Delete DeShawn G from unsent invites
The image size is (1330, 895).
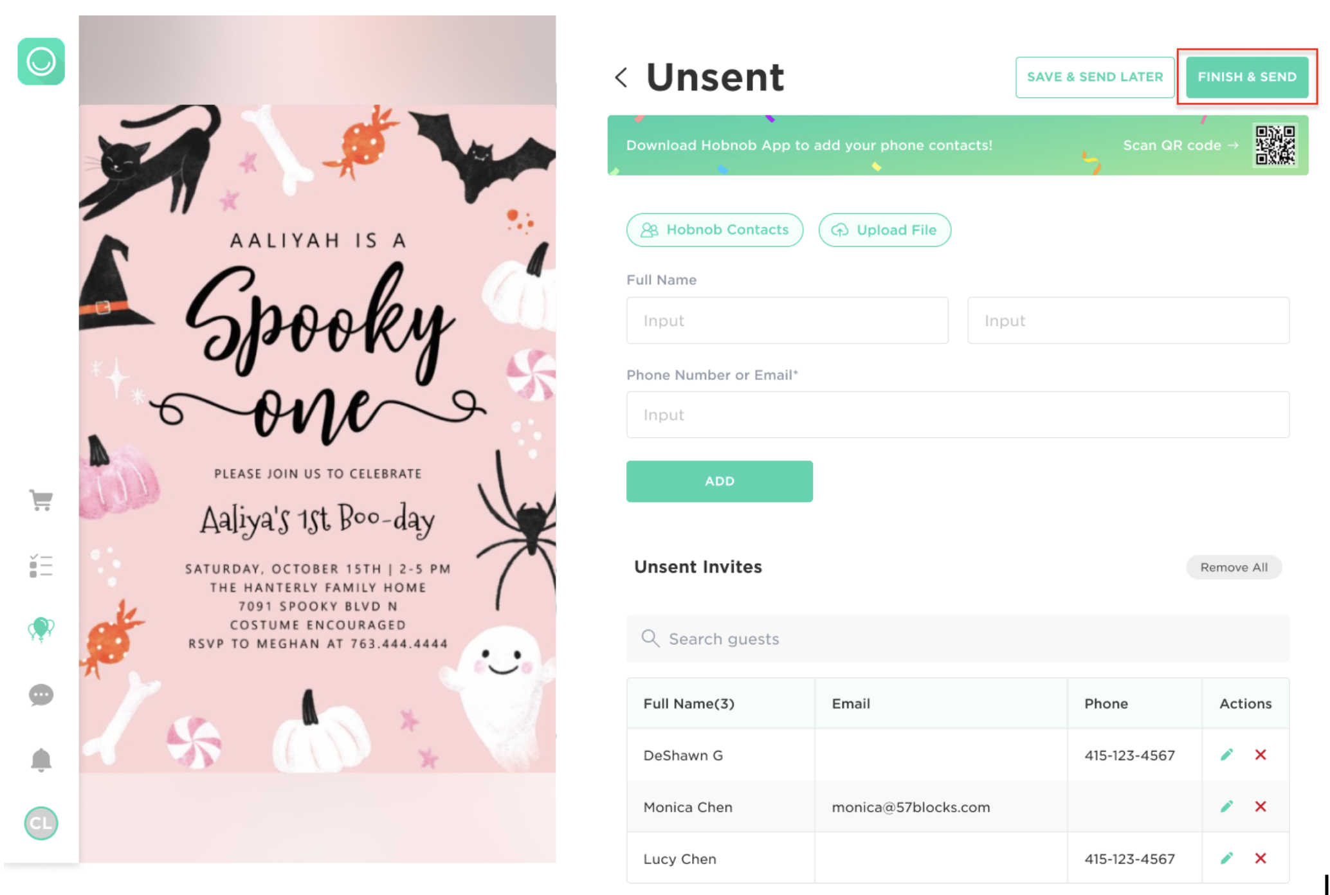pyautogui.click(x=1261, y=755)
